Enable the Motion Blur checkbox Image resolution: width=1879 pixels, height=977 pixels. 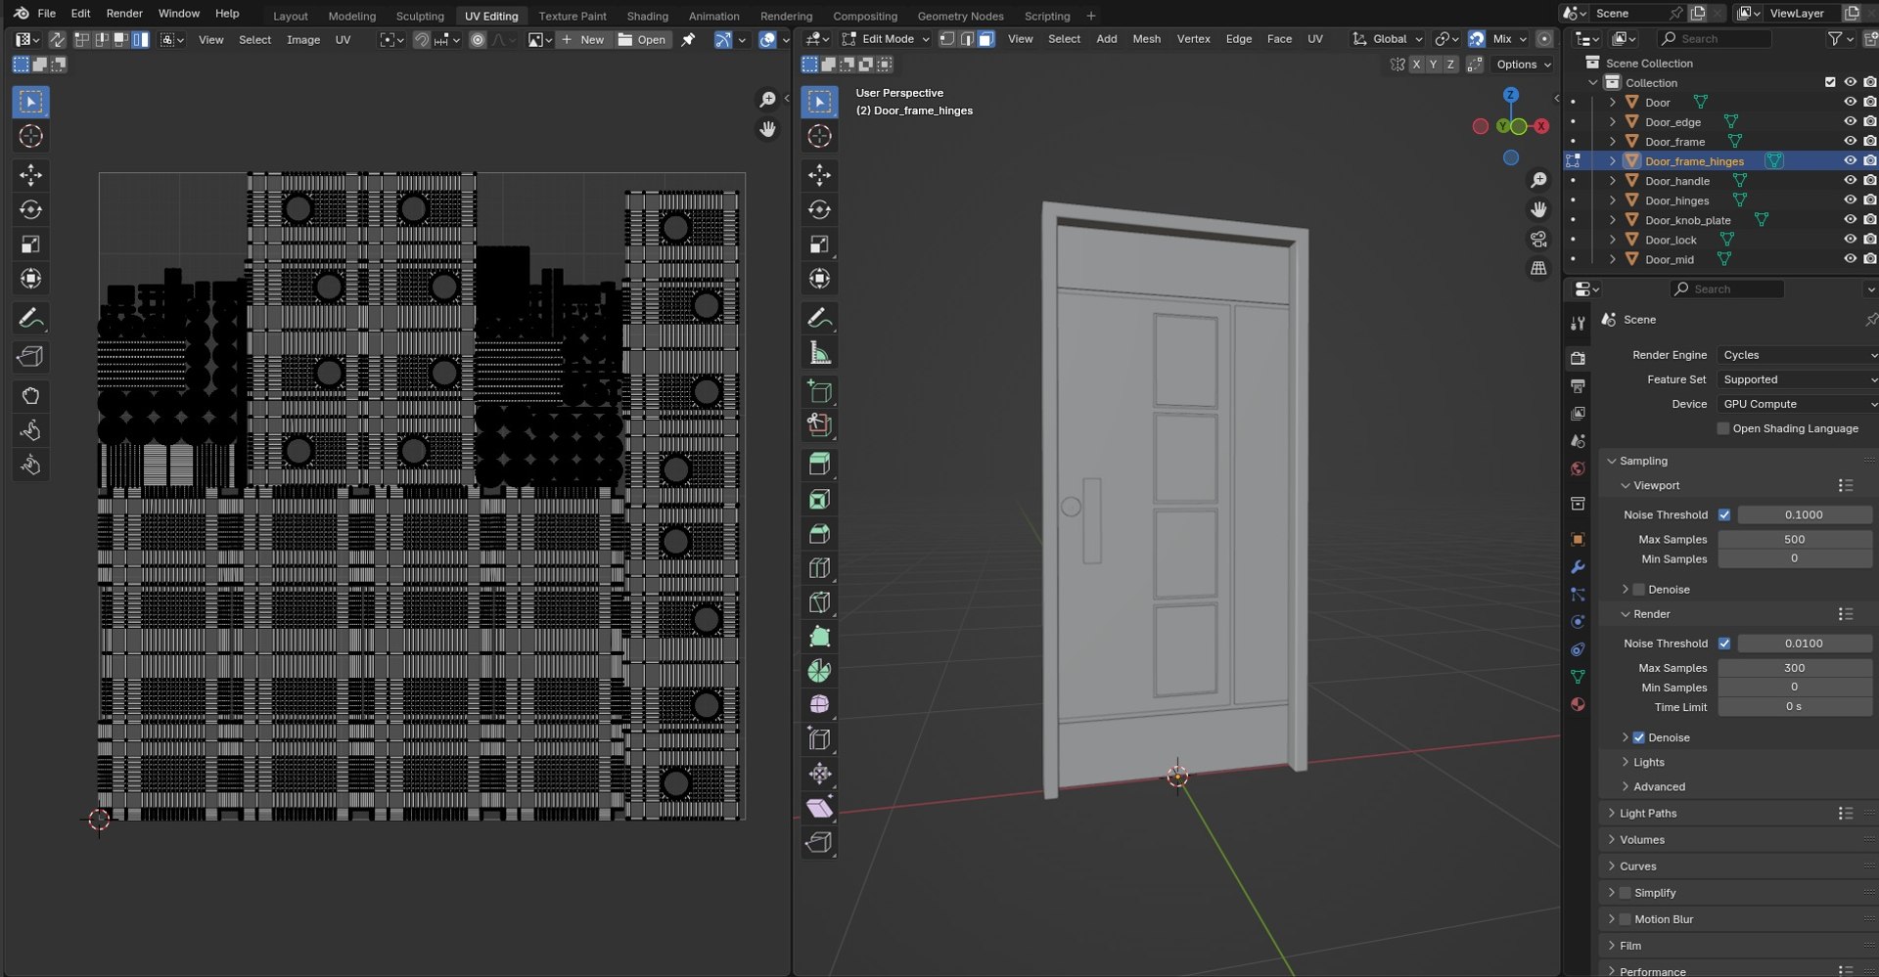click(1626, 919)
